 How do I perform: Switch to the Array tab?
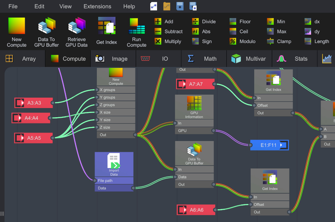click(23, 59)
